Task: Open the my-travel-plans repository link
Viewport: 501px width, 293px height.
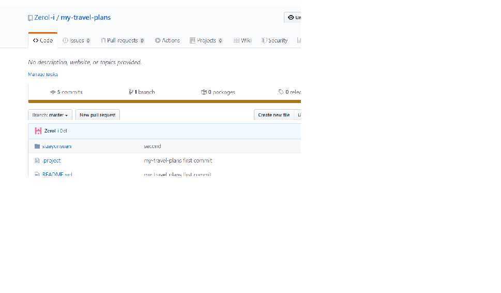Action: click(86, 18)
